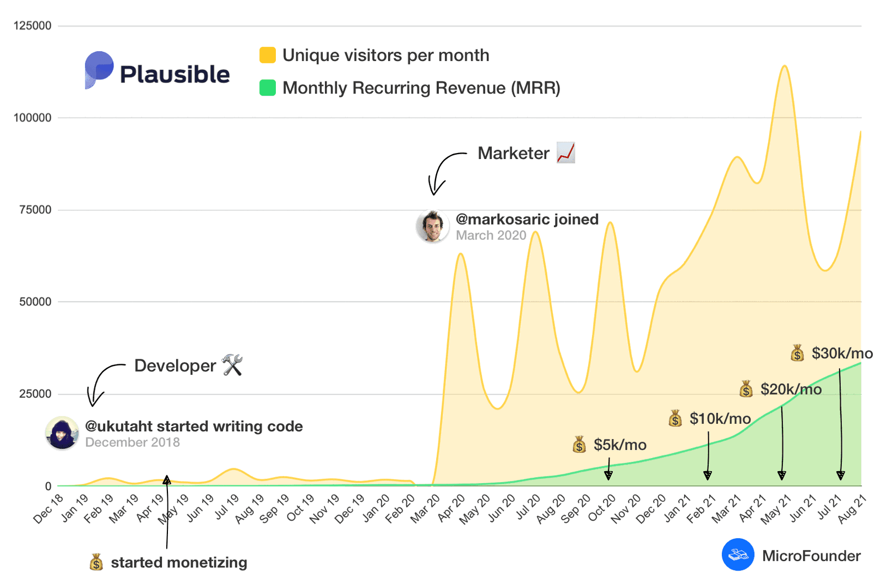The width and height of the screenshot is (881, 585).
Task: Select the MicroFounder circular logo icon
Action: (737, 555)
